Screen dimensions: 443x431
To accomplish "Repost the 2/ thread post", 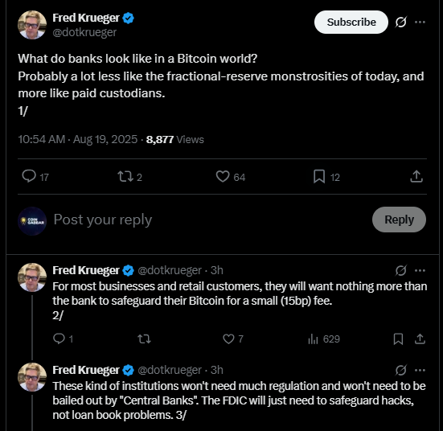I will pyautogui.click(x=144, y=339).
